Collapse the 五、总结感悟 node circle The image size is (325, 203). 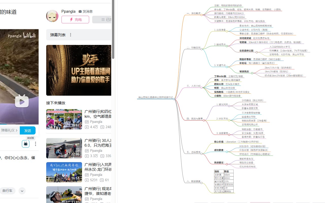201,154
